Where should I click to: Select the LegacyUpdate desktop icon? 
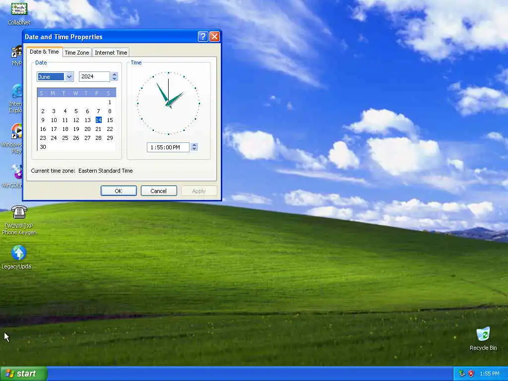[19, 257]
